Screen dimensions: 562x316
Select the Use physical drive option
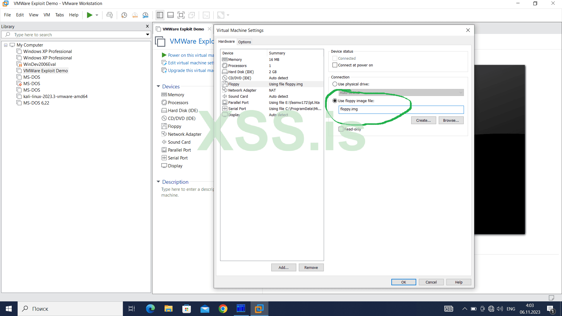(335, 84)
